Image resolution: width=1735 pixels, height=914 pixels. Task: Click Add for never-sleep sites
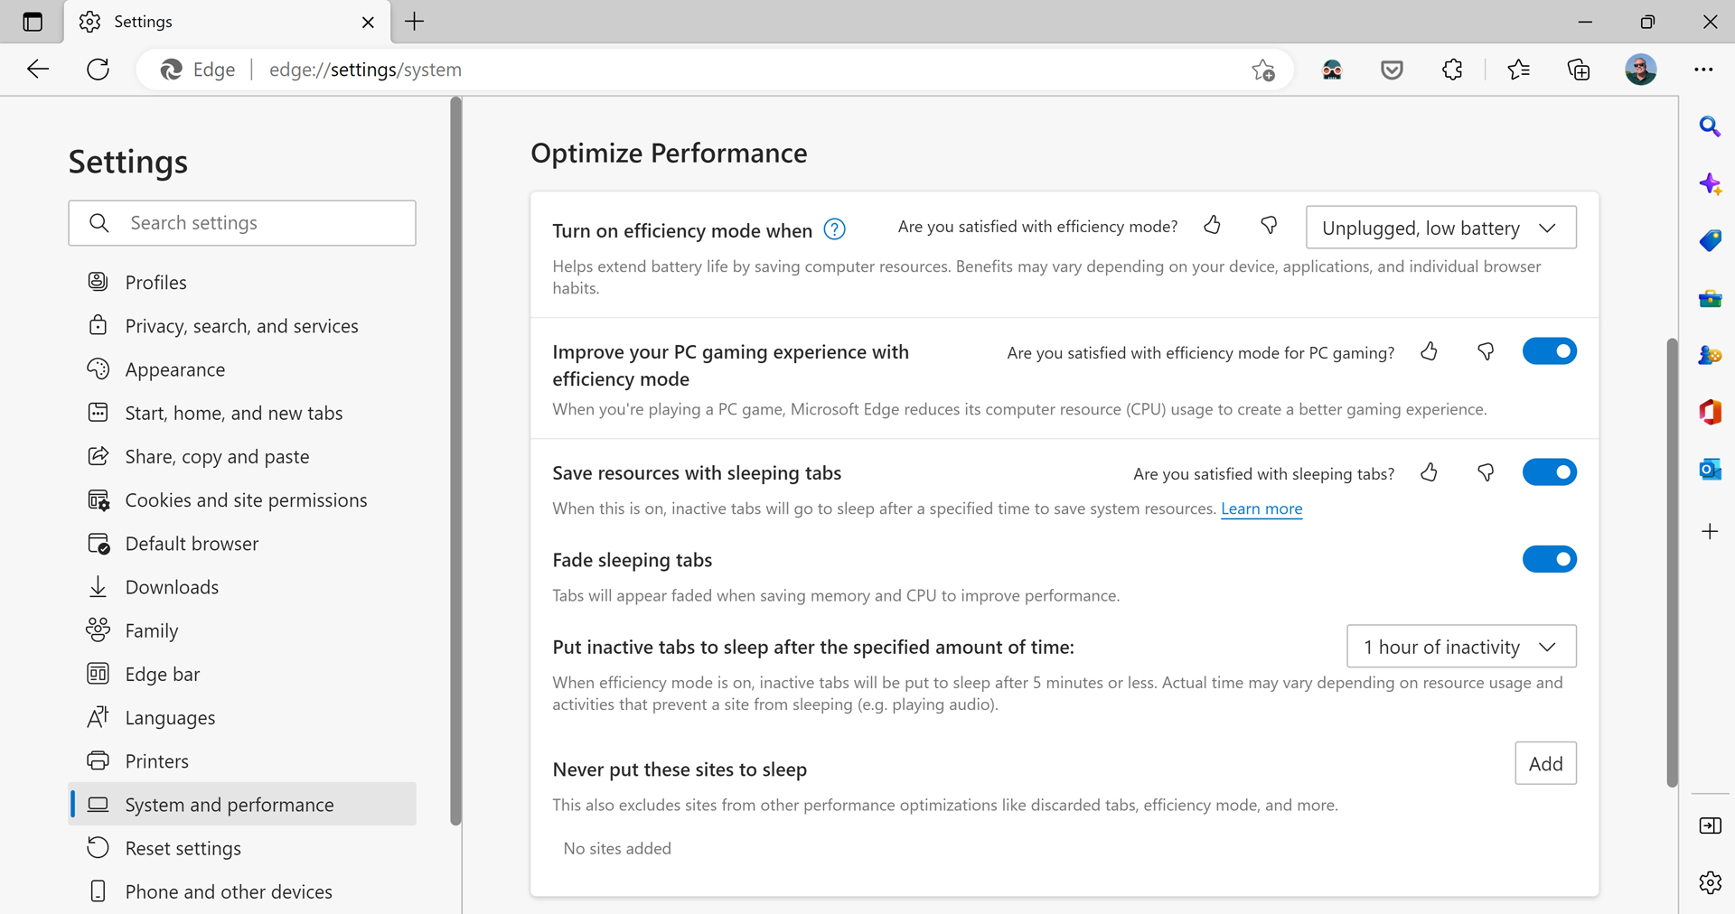click(x=1545, y=764)
